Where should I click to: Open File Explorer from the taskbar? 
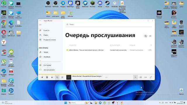pos(96,103)
